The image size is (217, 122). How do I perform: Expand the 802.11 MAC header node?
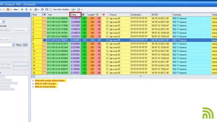click(x=33, y=84)
